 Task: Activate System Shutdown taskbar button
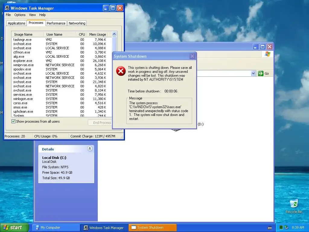152,227
